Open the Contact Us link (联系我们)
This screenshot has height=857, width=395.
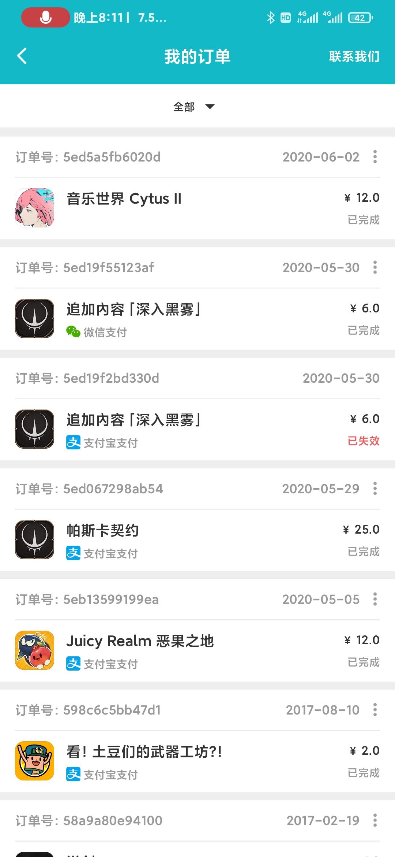[354, 56]
